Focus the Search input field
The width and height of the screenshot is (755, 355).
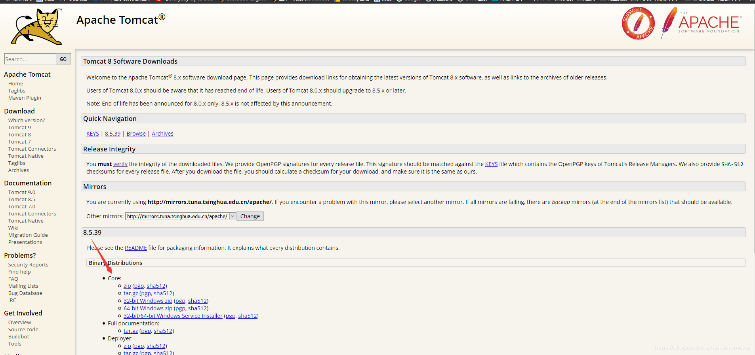[x=30, y=59]
